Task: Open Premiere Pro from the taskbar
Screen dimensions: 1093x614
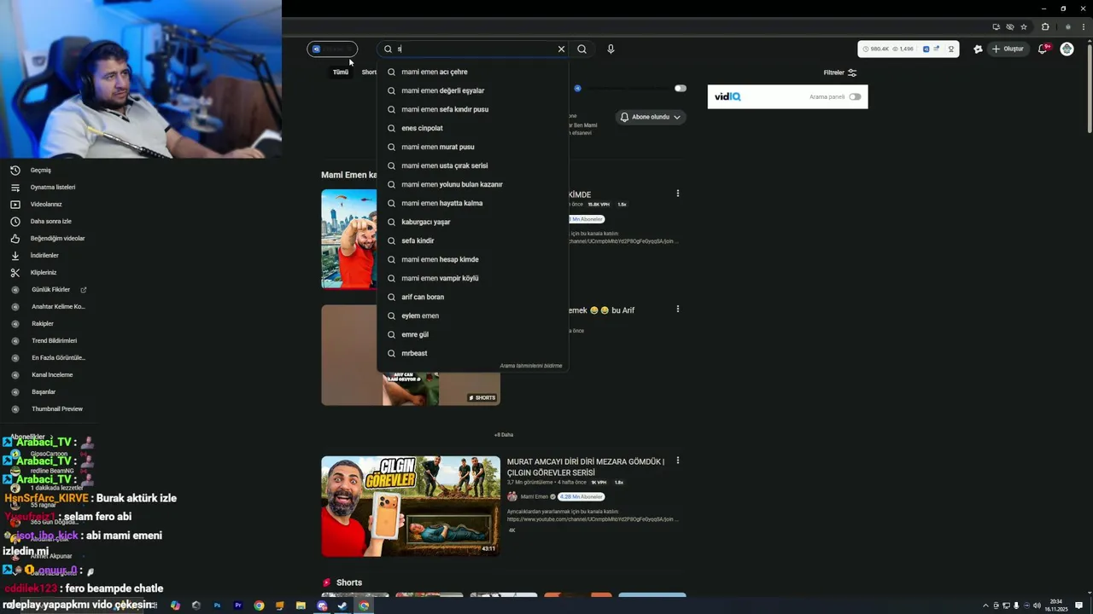Action: pyautogui.click(x=237, y=605)
